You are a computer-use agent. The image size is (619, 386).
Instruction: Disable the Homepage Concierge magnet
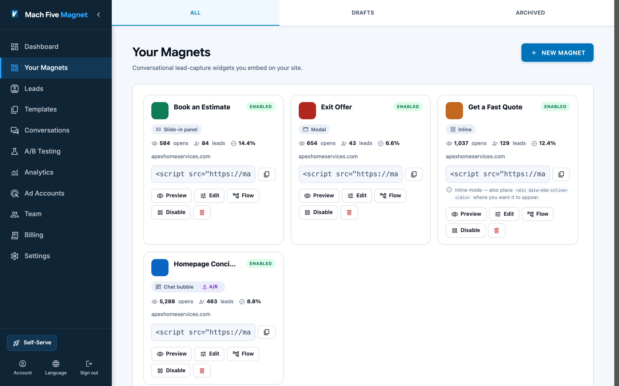(x=171, y=371)
